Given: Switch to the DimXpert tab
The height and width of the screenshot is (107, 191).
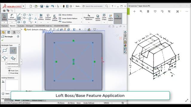Looking at the screenshot, I should tap(30, 26).
